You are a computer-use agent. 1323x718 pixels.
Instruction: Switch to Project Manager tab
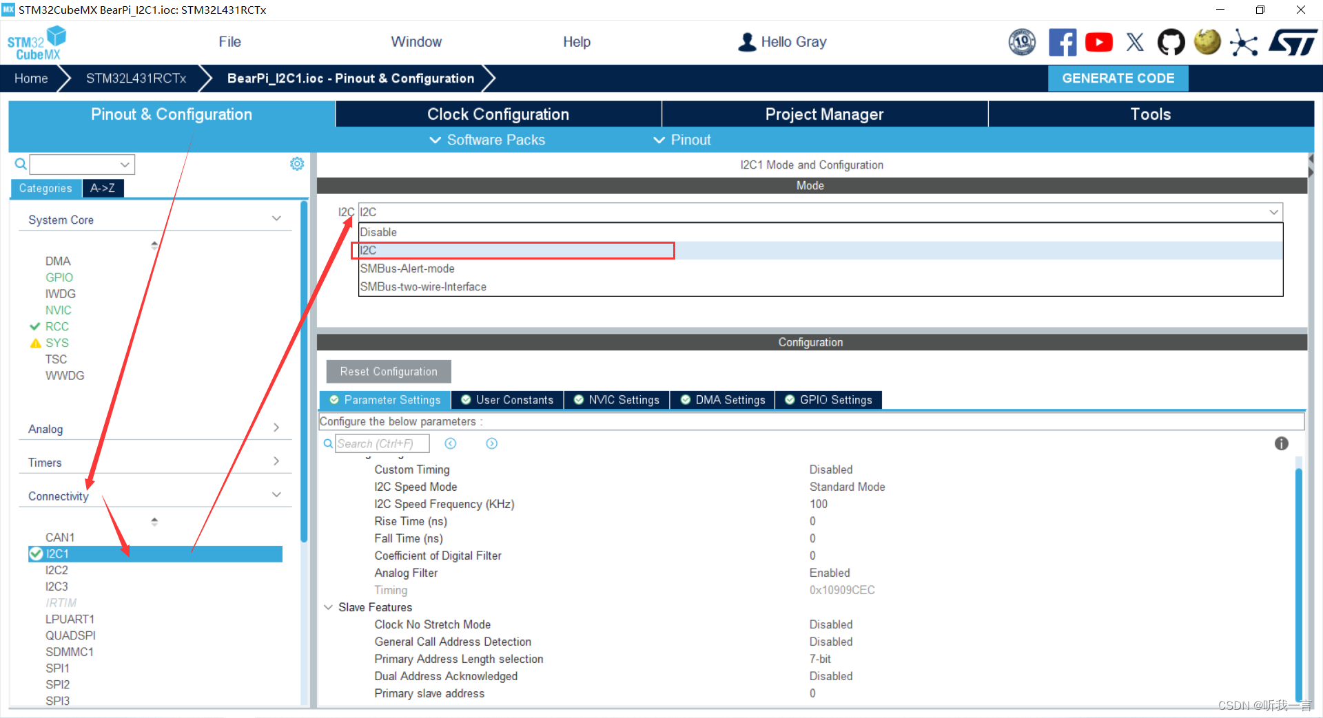click(824, 114)
